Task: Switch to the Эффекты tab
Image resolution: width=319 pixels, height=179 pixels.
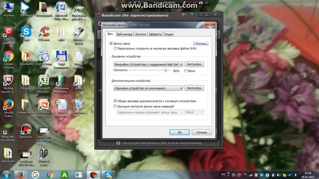Action: click(155, 34)
